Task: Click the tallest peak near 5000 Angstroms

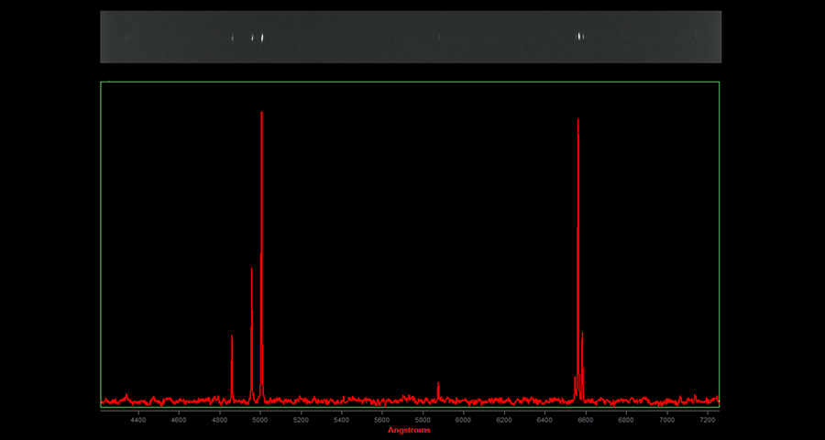Action: pyautogui.click(x=262, y=114)
